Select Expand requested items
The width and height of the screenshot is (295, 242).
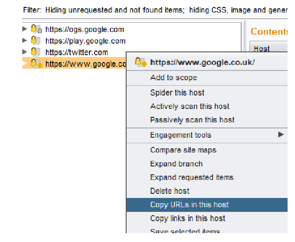click(x=192, y=177)
